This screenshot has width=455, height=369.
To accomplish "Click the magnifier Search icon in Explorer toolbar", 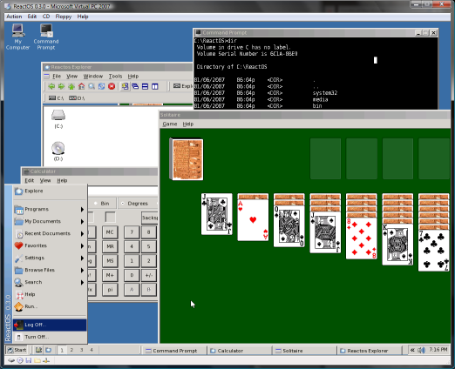I will click(92, 86).
